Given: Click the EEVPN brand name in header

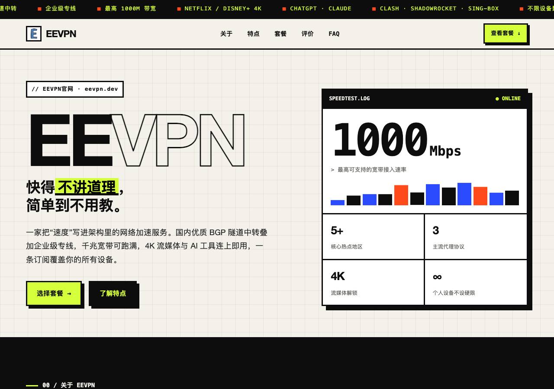Looking at the screenshot, I should 61,34.
